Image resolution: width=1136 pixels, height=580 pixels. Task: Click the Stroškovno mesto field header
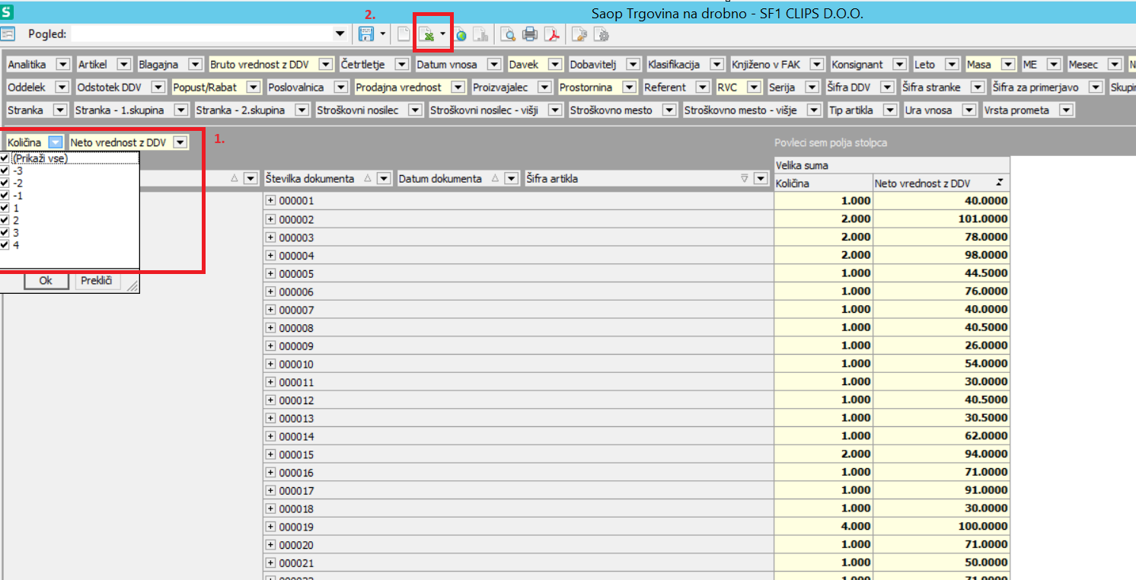coord(611,110)
